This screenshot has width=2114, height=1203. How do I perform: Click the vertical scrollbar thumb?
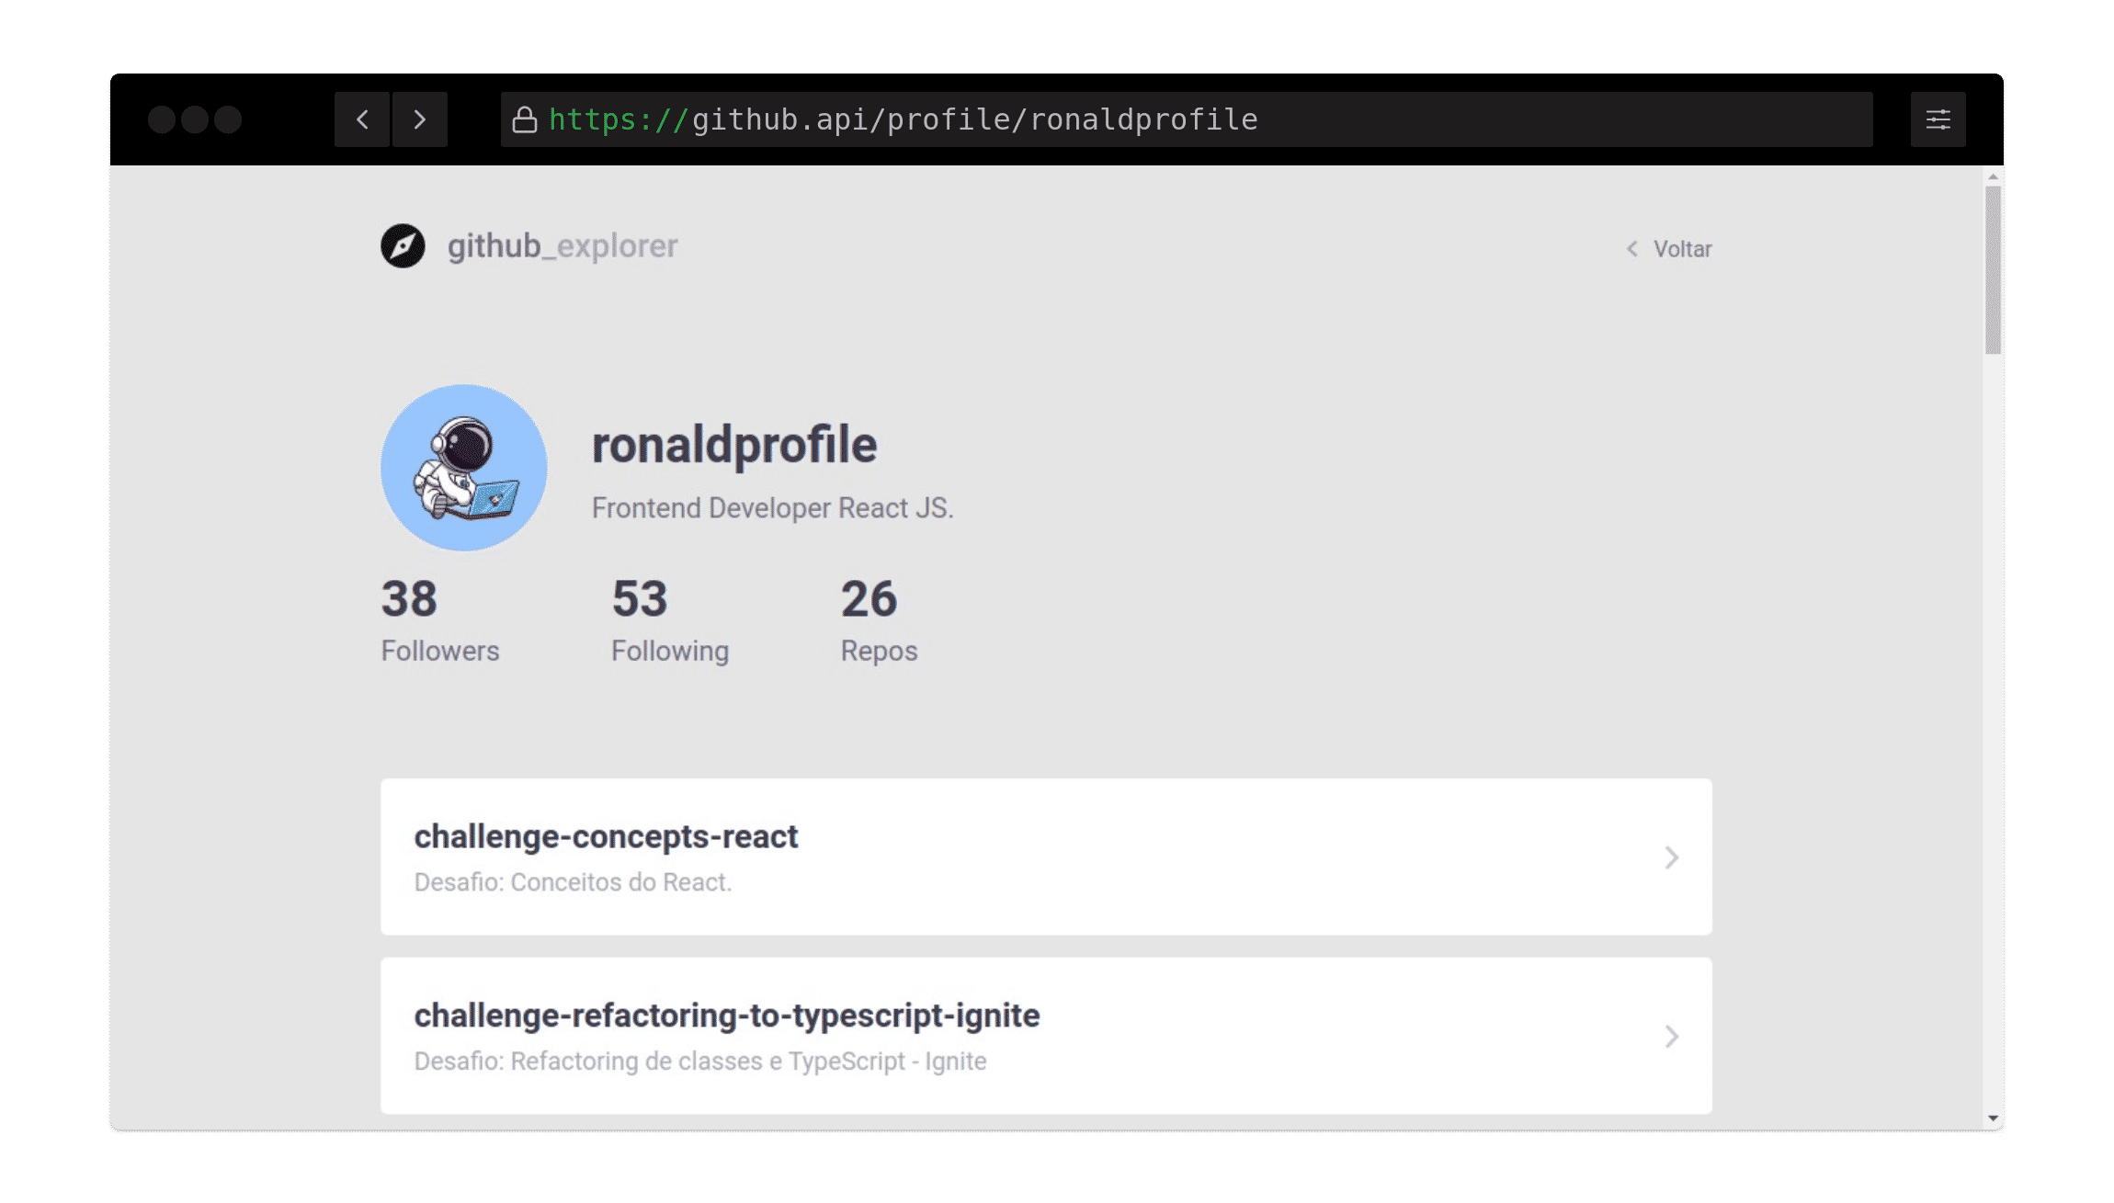pyautogui.click(x=1993, y=270)
